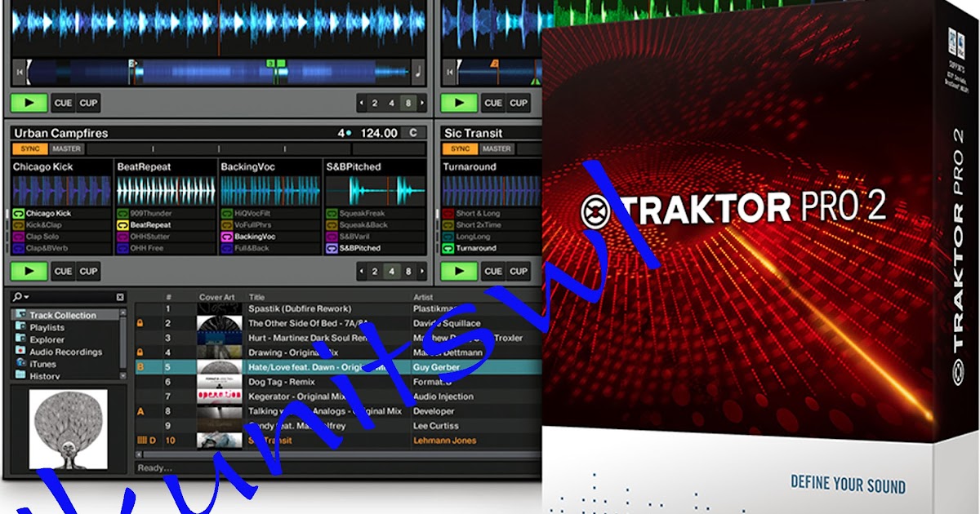Click the magenta BackingVoc loop icon
The width and height of the screenshot is (980, 514).
pyautogui.click(x=227, y=237)
